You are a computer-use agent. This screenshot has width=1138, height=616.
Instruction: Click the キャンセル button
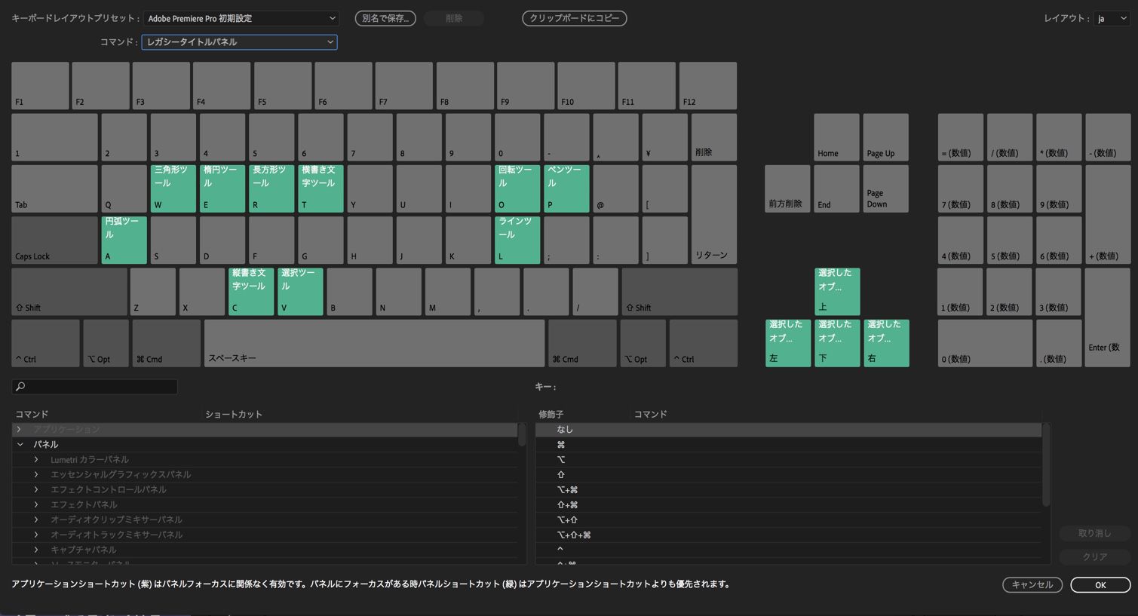point(1032,584)
